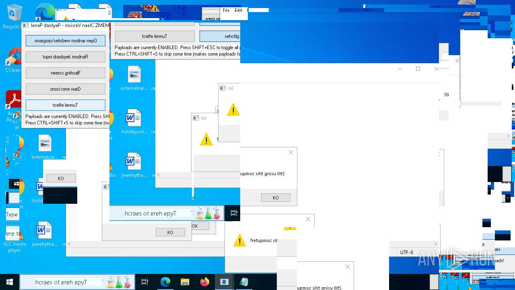Viewport: 515px width, 290px height.
Task: Select the Notepad++ icon on the taskbar
Action: (244, 282)
